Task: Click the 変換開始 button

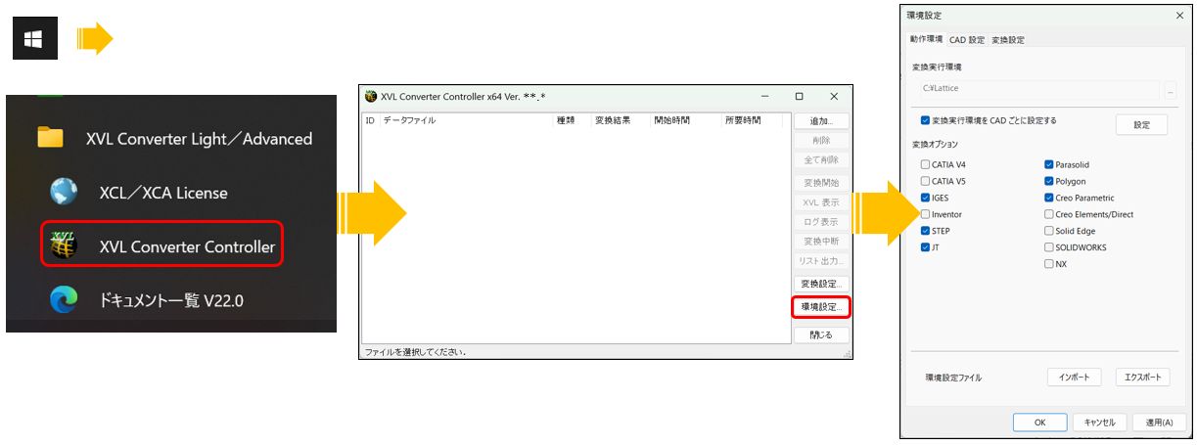Action: [821, 183]
